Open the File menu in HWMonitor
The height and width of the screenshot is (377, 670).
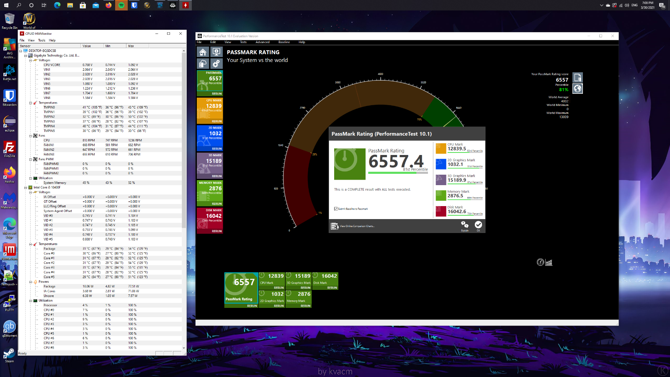[22, 40]
